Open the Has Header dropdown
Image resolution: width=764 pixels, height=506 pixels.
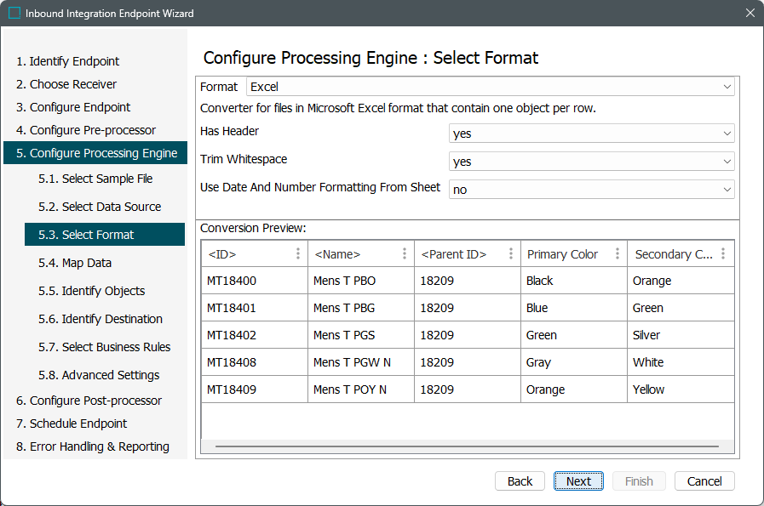pos(591,134)
